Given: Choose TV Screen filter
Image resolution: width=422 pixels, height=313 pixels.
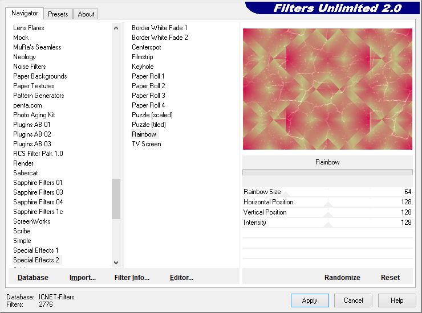Looking at the screenshot, I should pos(146,144).
